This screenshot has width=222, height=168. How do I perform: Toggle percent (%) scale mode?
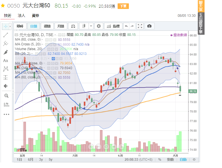click(x=160, y=160)
